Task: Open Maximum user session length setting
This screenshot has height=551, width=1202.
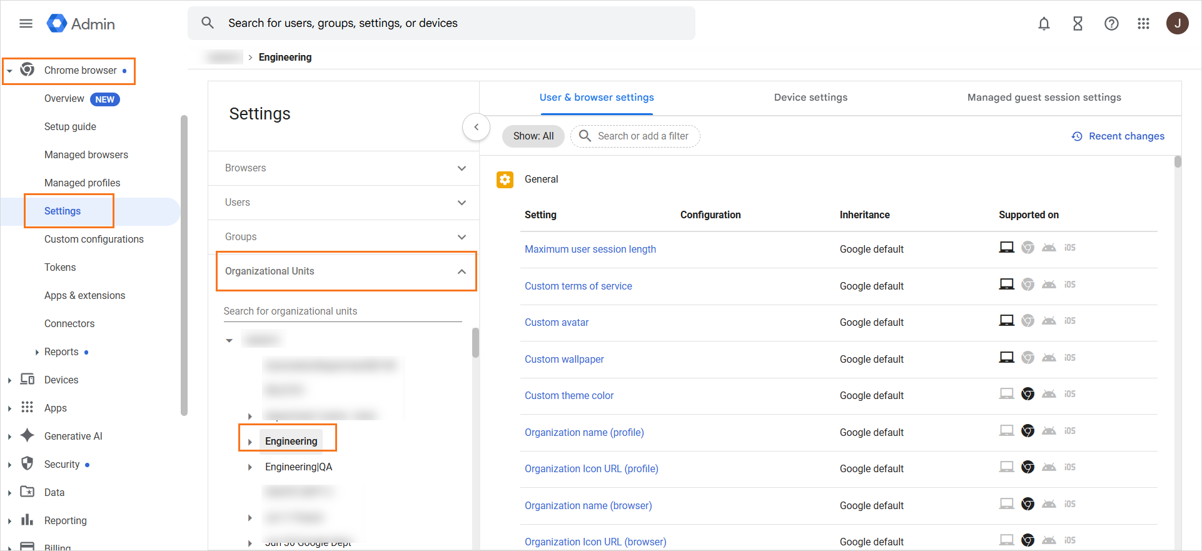Action: click(590, 249)
